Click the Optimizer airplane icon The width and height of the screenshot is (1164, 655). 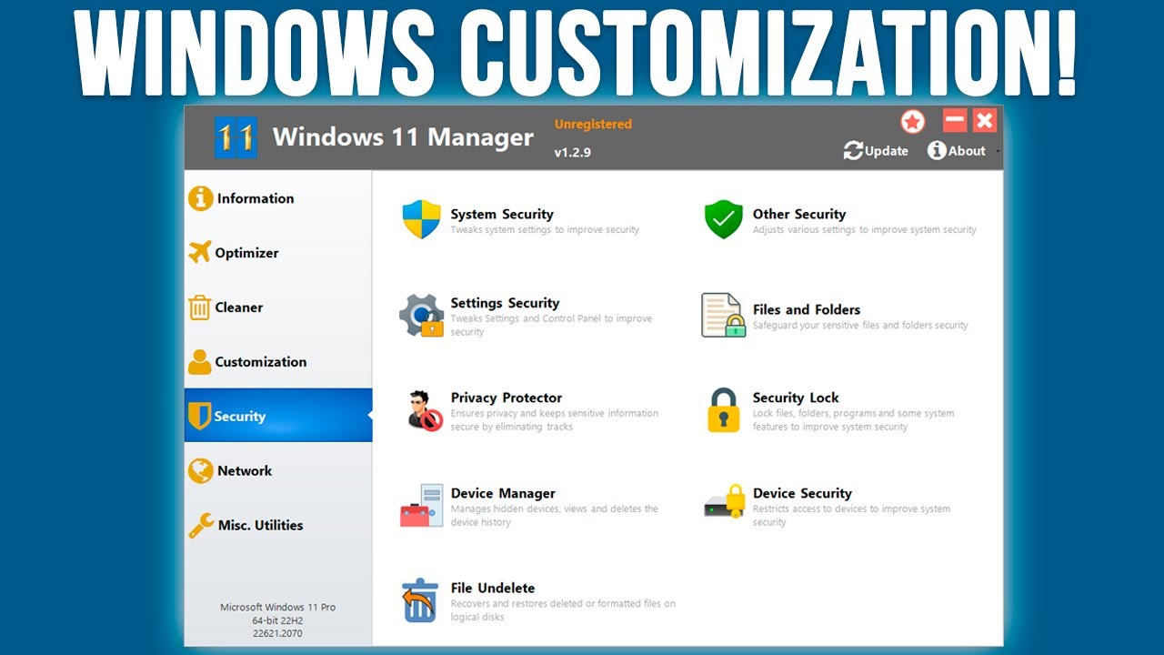pos(200,252)
